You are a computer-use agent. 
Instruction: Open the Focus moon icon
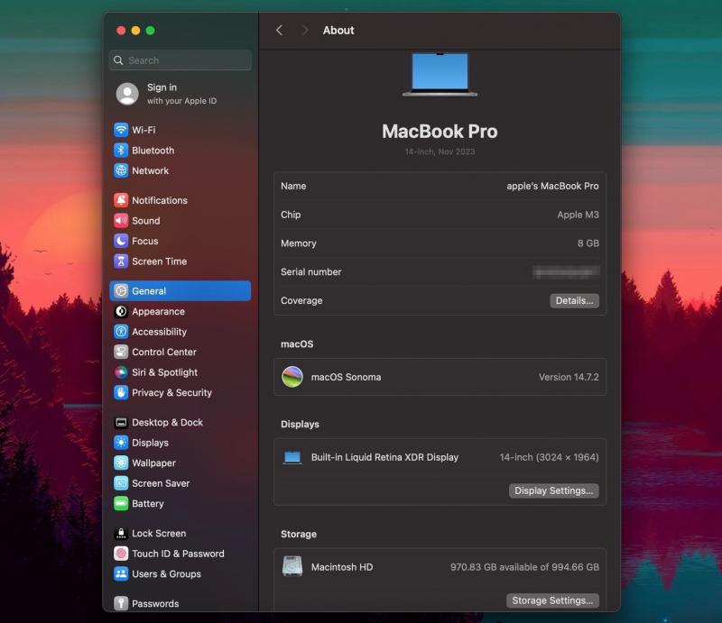click(x=121, y=241)
